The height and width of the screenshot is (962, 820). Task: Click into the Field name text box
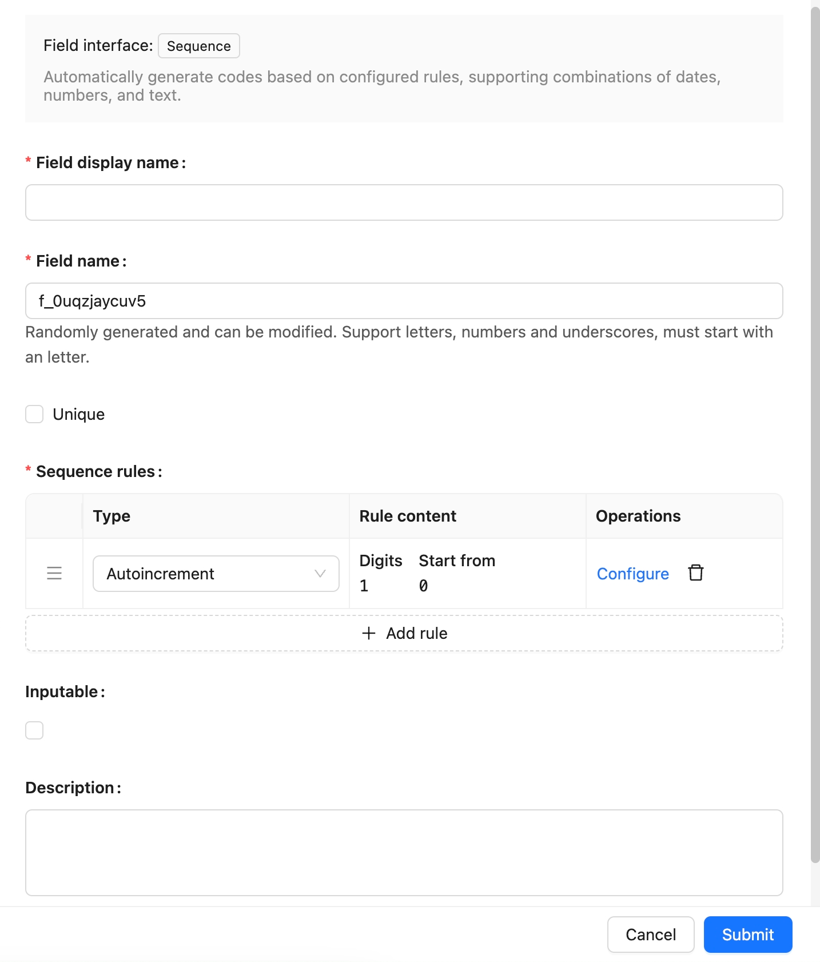click(404, 301)
